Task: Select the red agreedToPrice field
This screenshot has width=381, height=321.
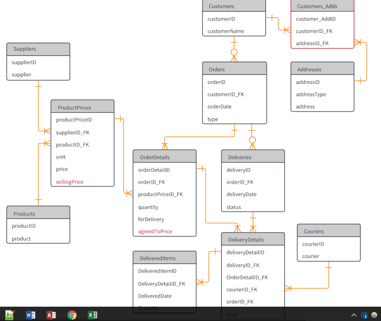Action: click(155, 232)
